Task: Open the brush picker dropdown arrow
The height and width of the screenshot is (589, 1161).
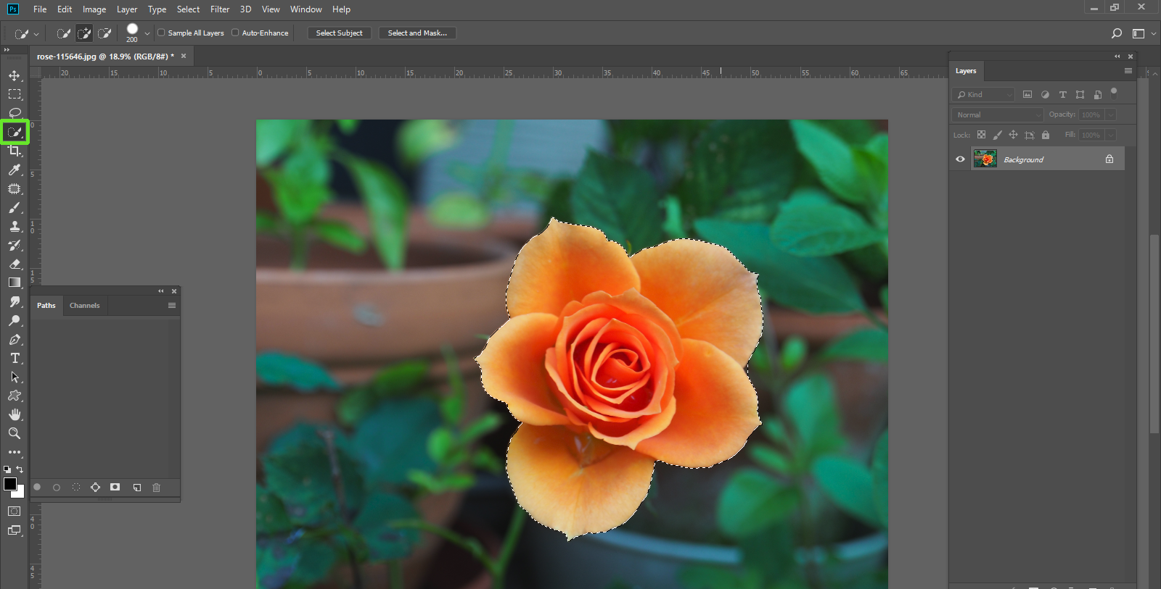Action: pyautogui.click(x=147, y=33)
